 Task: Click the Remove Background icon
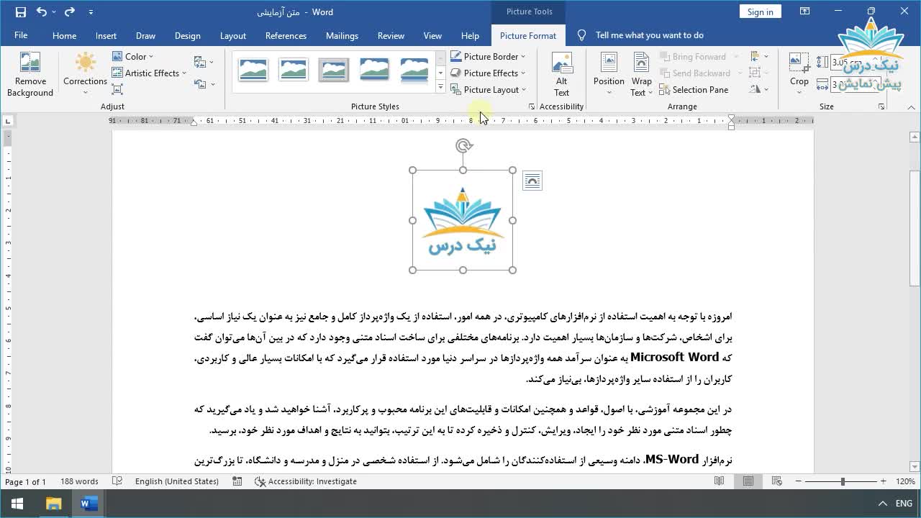(x=30, y=63)
